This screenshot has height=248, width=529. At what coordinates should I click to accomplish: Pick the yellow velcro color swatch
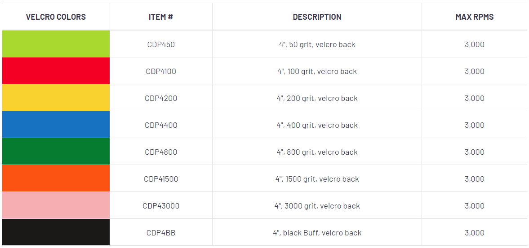56,98
